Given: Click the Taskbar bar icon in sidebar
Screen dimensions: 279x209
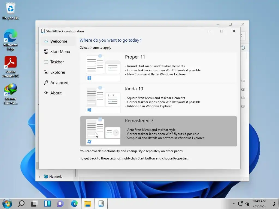Looking at the screenshot, I should click(46, 62).
